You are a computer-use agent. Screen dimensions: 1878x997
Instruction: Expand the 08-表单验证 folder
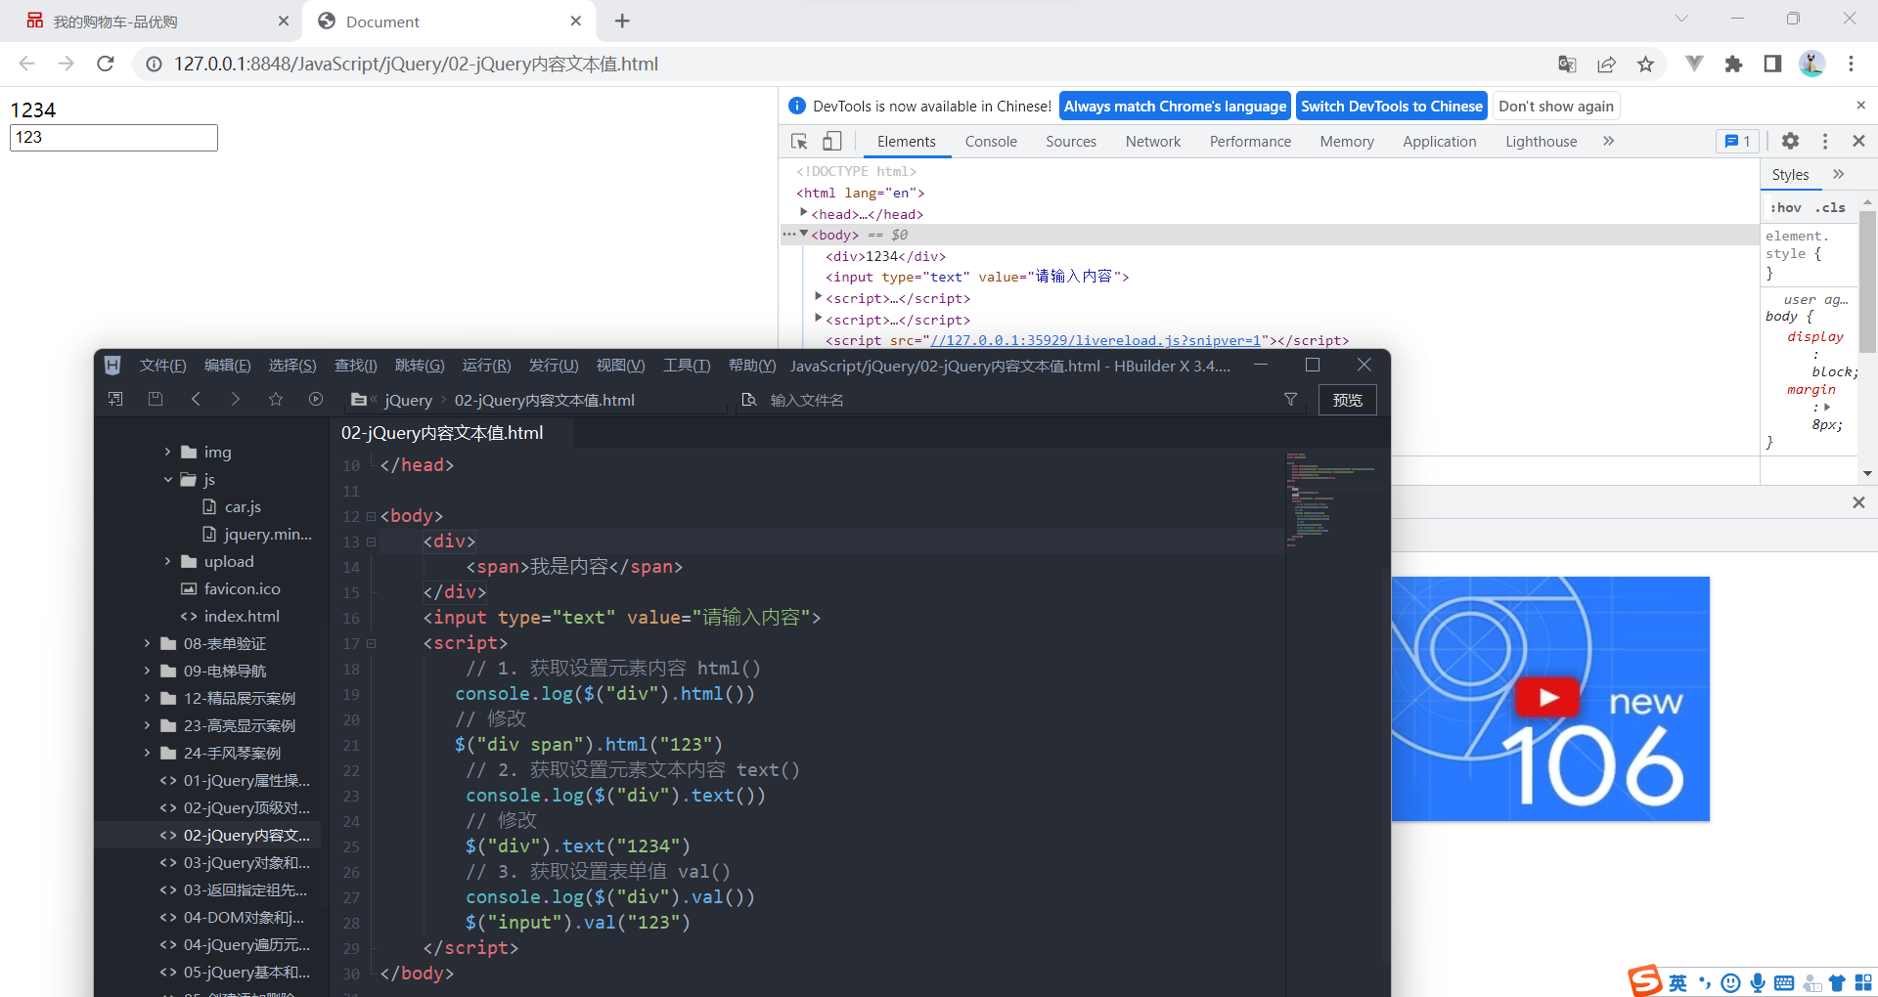point(147,643)
